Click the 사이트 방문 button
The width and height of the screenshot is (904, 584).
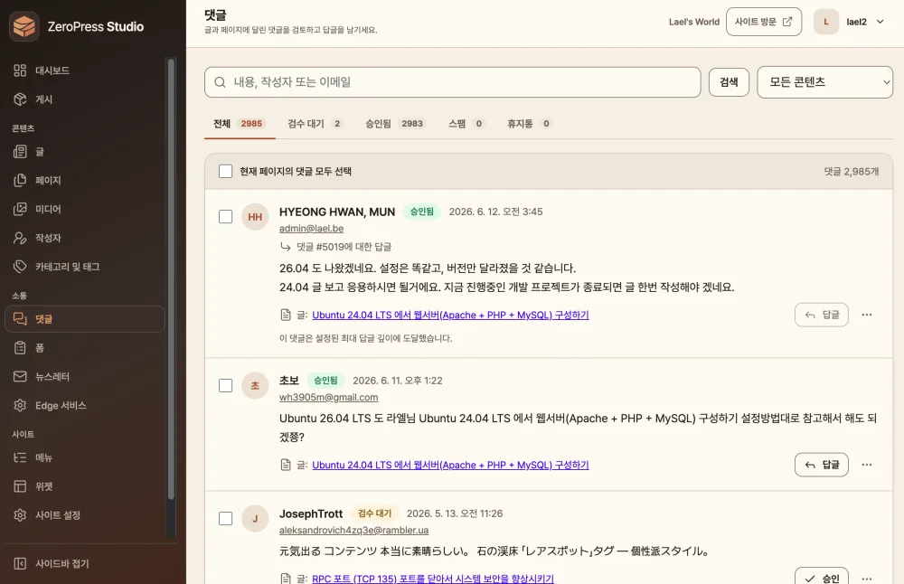pyautogui.click(x=764, y=22)
